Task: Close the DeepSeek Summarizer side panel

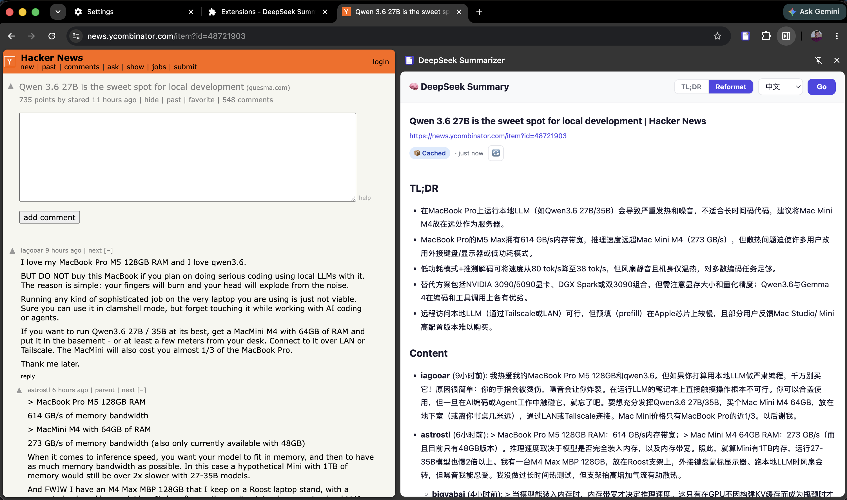Action: 837,60
